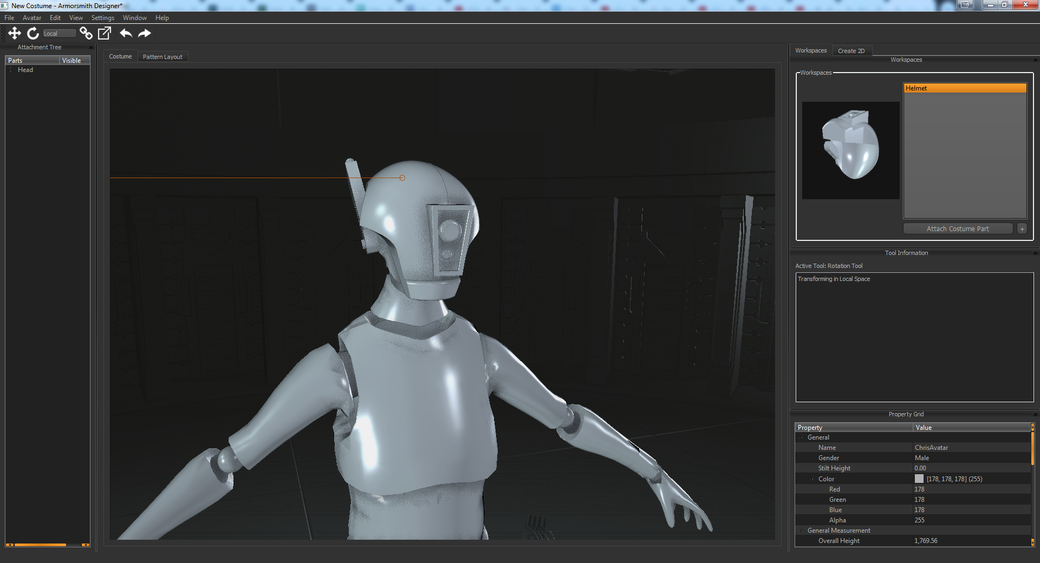Select the helmet thumbnail preview
The width and height of the screenshot is (1040, 563).
pyautogui.click(x=850, y=150)
